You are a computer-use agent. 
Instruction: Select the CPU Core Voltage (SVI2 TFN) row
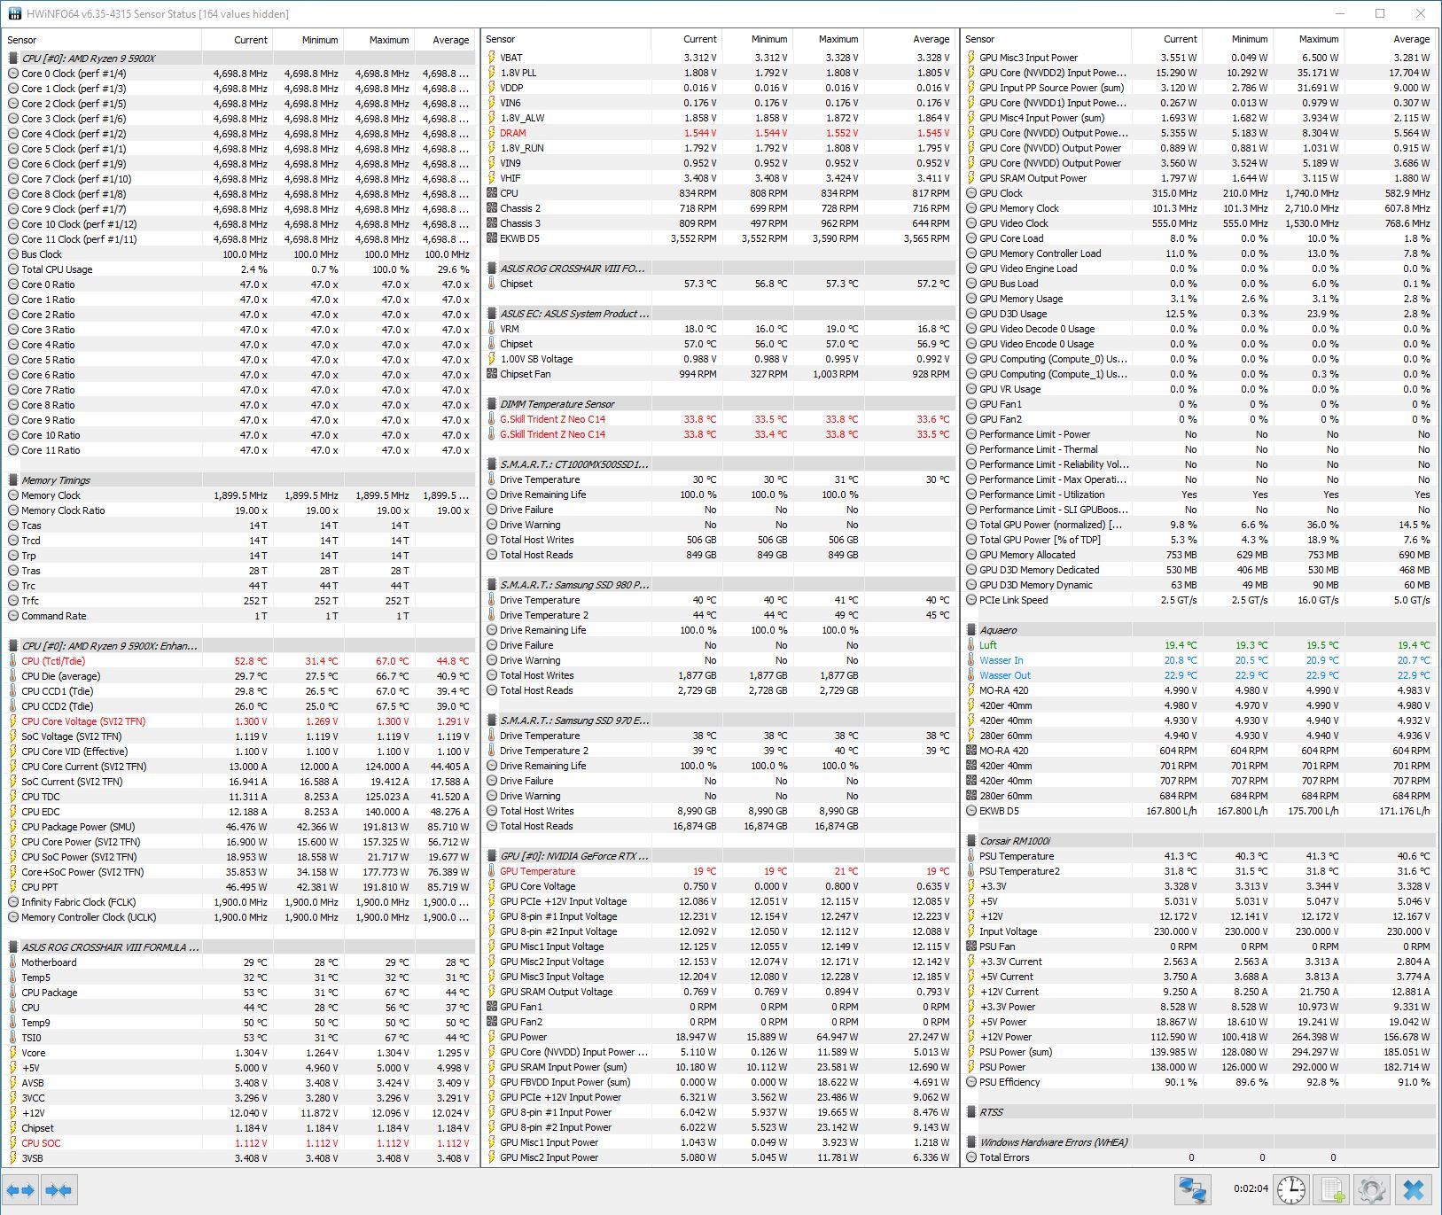coord(239,721)
